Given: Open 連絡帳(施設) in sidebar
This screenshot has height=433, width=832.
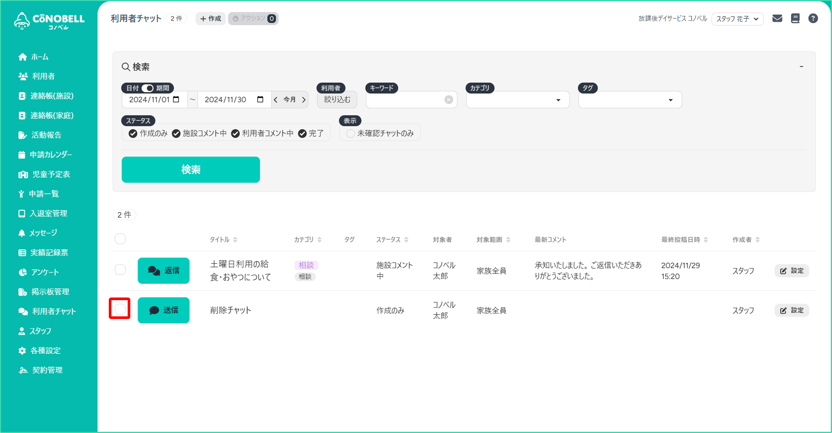Looking at the screenshot, I should coord(46,96).
